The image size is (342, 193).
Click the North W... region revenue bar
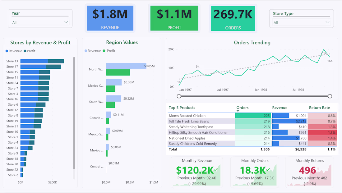(x=126, y=66)
